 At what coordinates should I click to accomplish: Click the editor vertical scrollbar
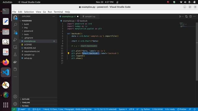point(197,51)
